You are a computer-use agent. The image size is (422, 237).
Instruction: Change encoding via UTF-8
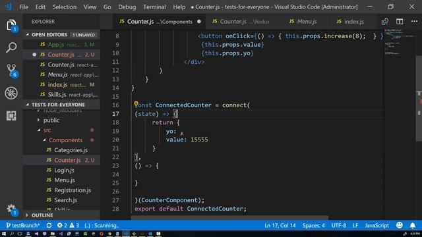338,225
